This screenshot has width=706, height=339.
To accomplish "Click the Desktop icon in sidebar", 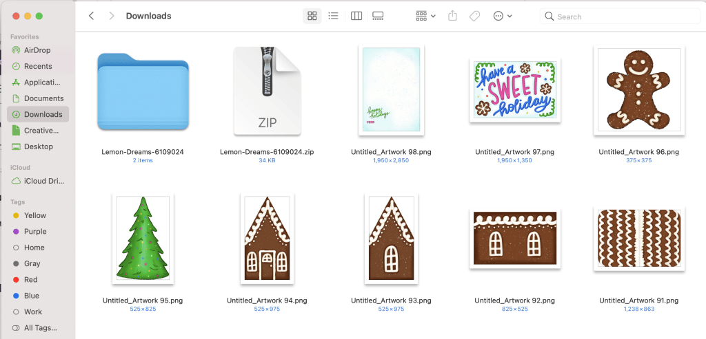I will [17, 146].
